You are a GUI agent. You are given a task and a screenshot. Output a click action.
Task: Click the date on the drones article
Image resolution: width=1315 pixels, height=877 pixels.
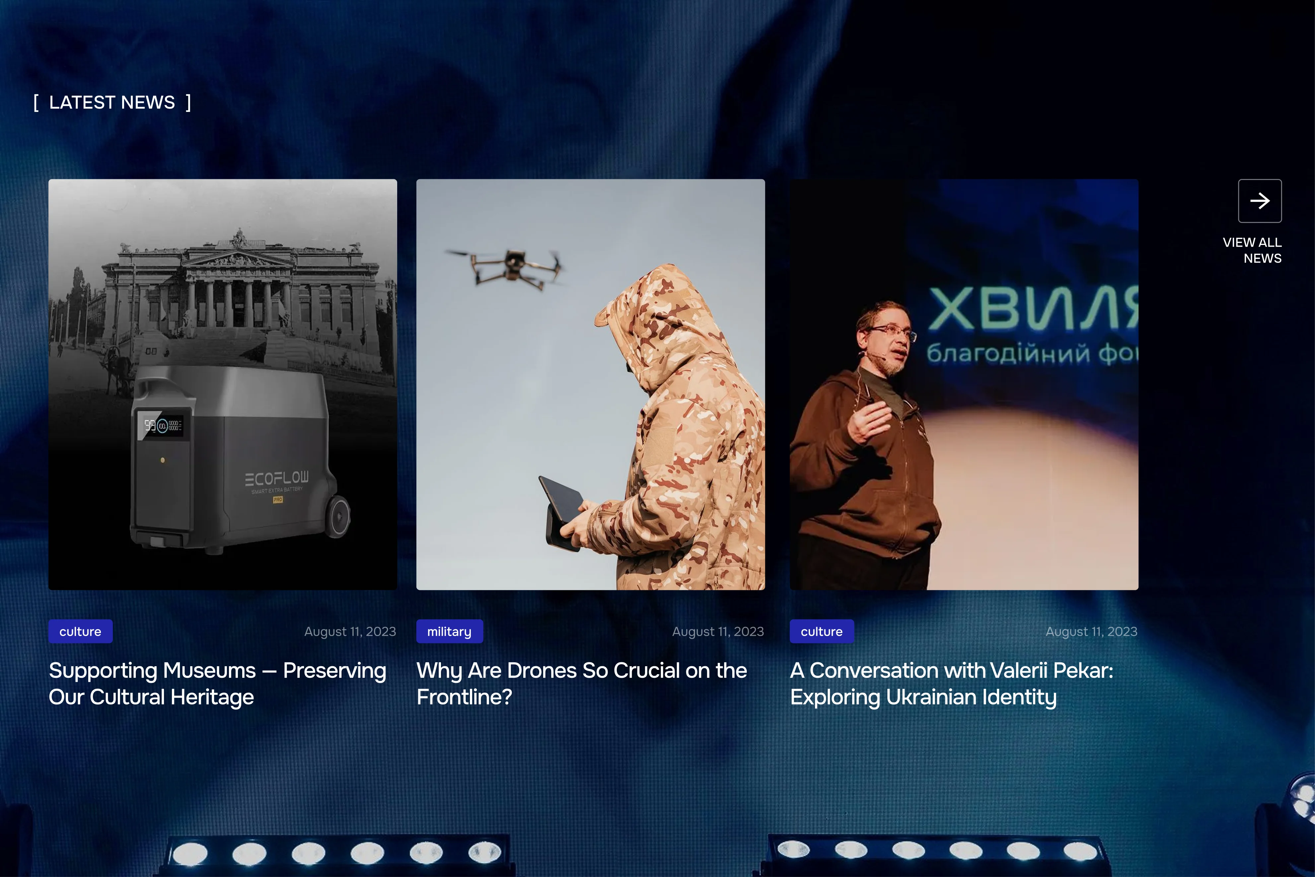(718, 631)
